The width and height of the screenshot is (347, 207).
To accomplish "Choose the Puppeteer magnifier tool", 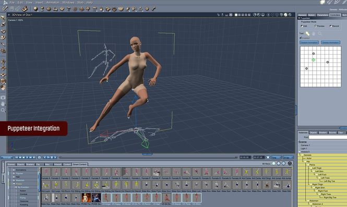I will pos(320,33).
